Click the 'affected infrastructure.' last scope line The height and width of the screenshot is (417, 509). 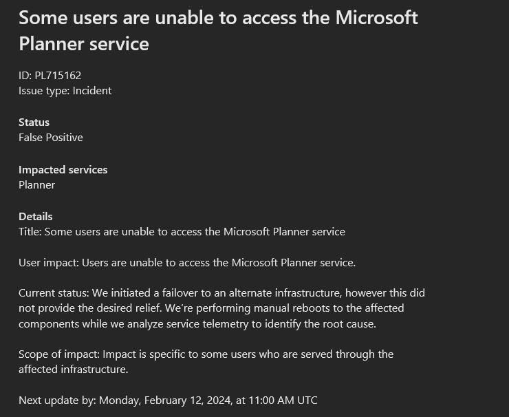[x=73, y=369]
